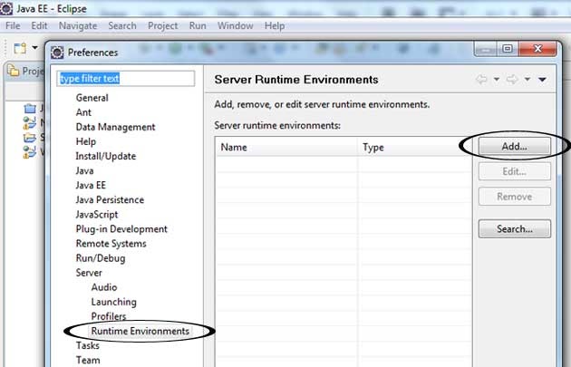This screenshot has height=367, width=571.
Task: Select Audio under Server
Action: pyautogui.click(x=104, y=287)
